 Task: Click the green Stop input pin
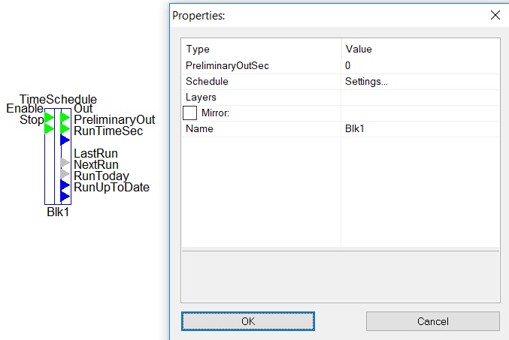49,128
